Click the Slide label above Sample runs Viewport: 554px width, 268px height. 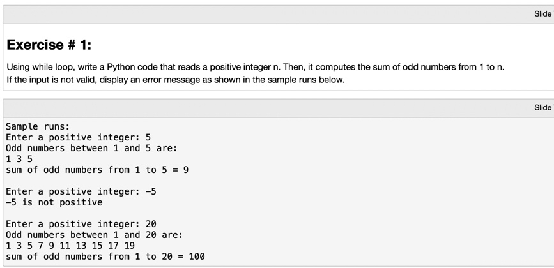point(544,108)
